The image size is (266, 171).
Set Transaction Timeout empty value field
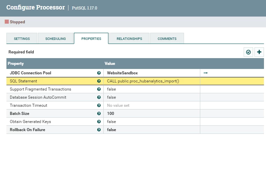pos(152,105)
